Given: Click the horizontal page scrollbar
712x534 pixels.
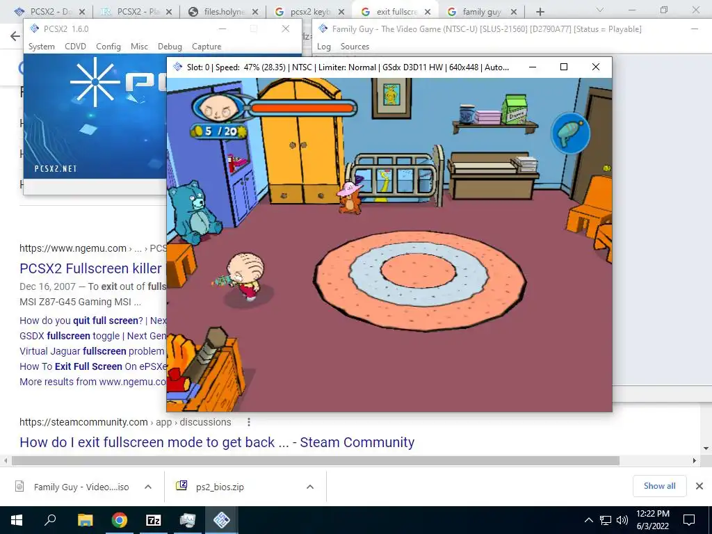Looking at the screenshot, I should (x=315, y=460).
